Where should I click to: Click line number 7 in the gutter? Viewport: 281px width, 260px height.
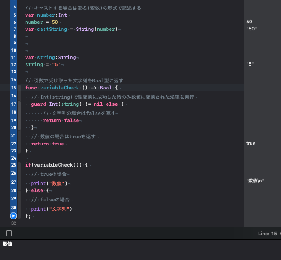click(15, 29)
